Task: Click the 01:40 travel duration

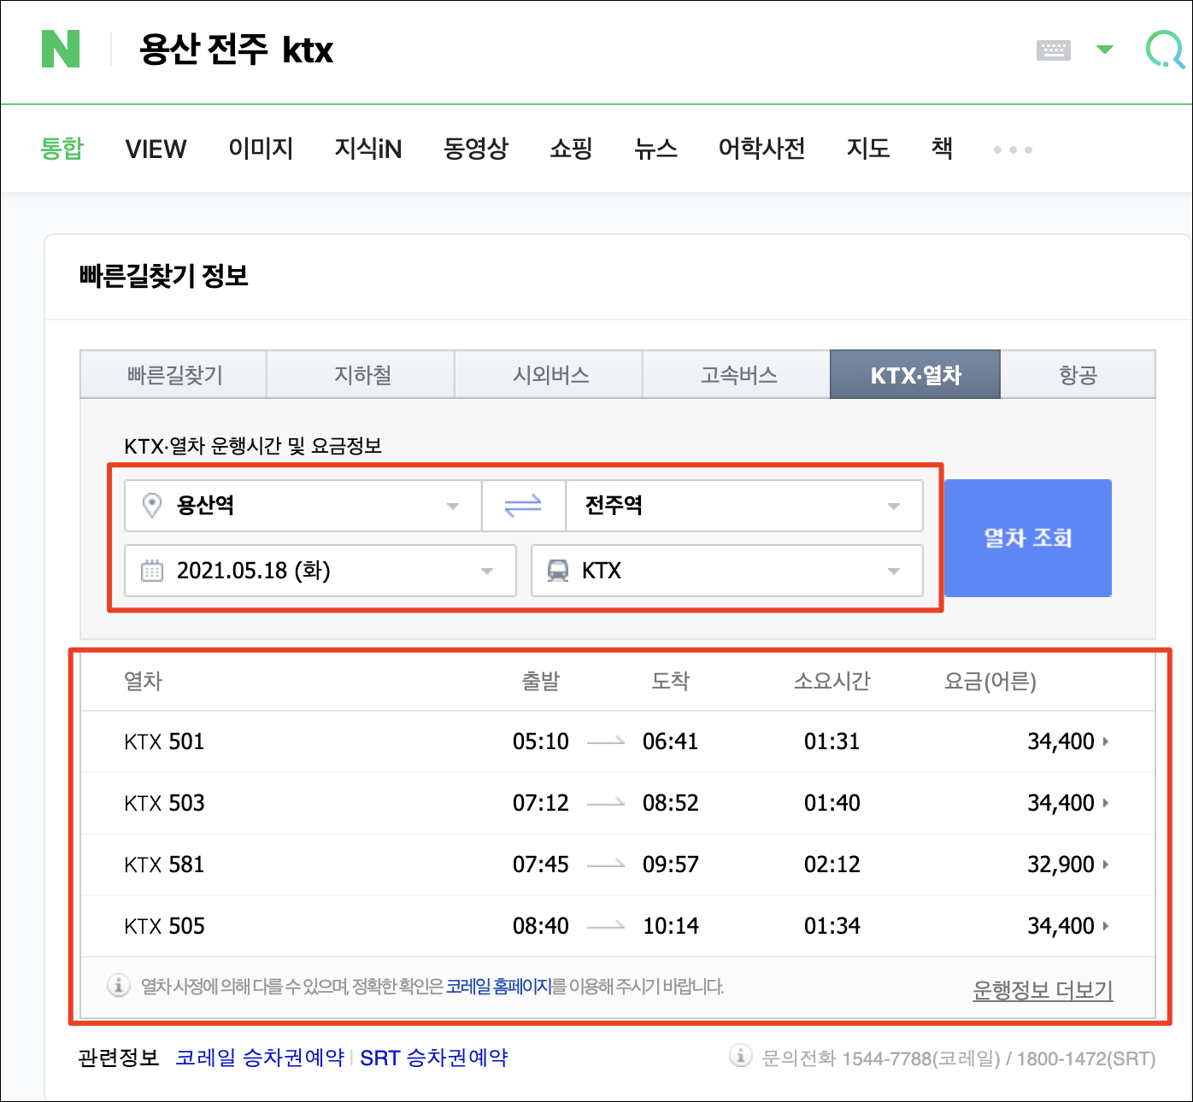Action: [832, 803]
